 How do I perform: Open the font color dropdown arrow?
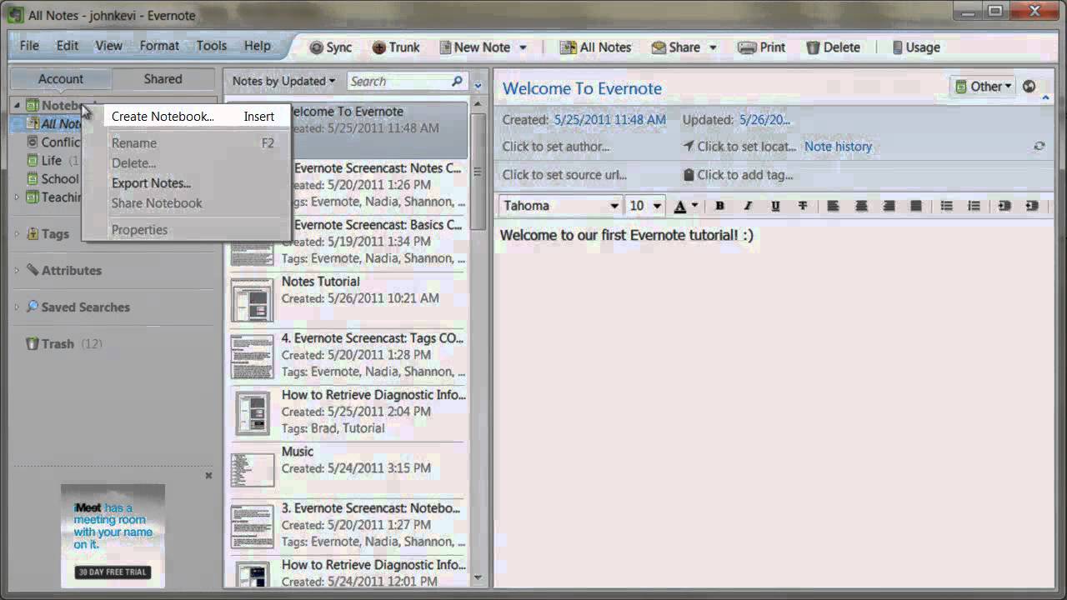pyautogui.click(x=694, y=206)
